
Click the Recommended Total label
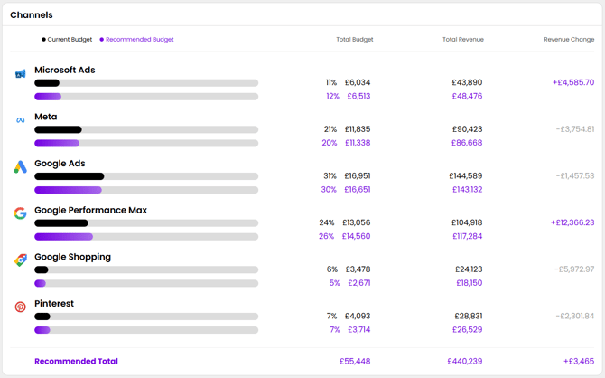pos(76,361)
